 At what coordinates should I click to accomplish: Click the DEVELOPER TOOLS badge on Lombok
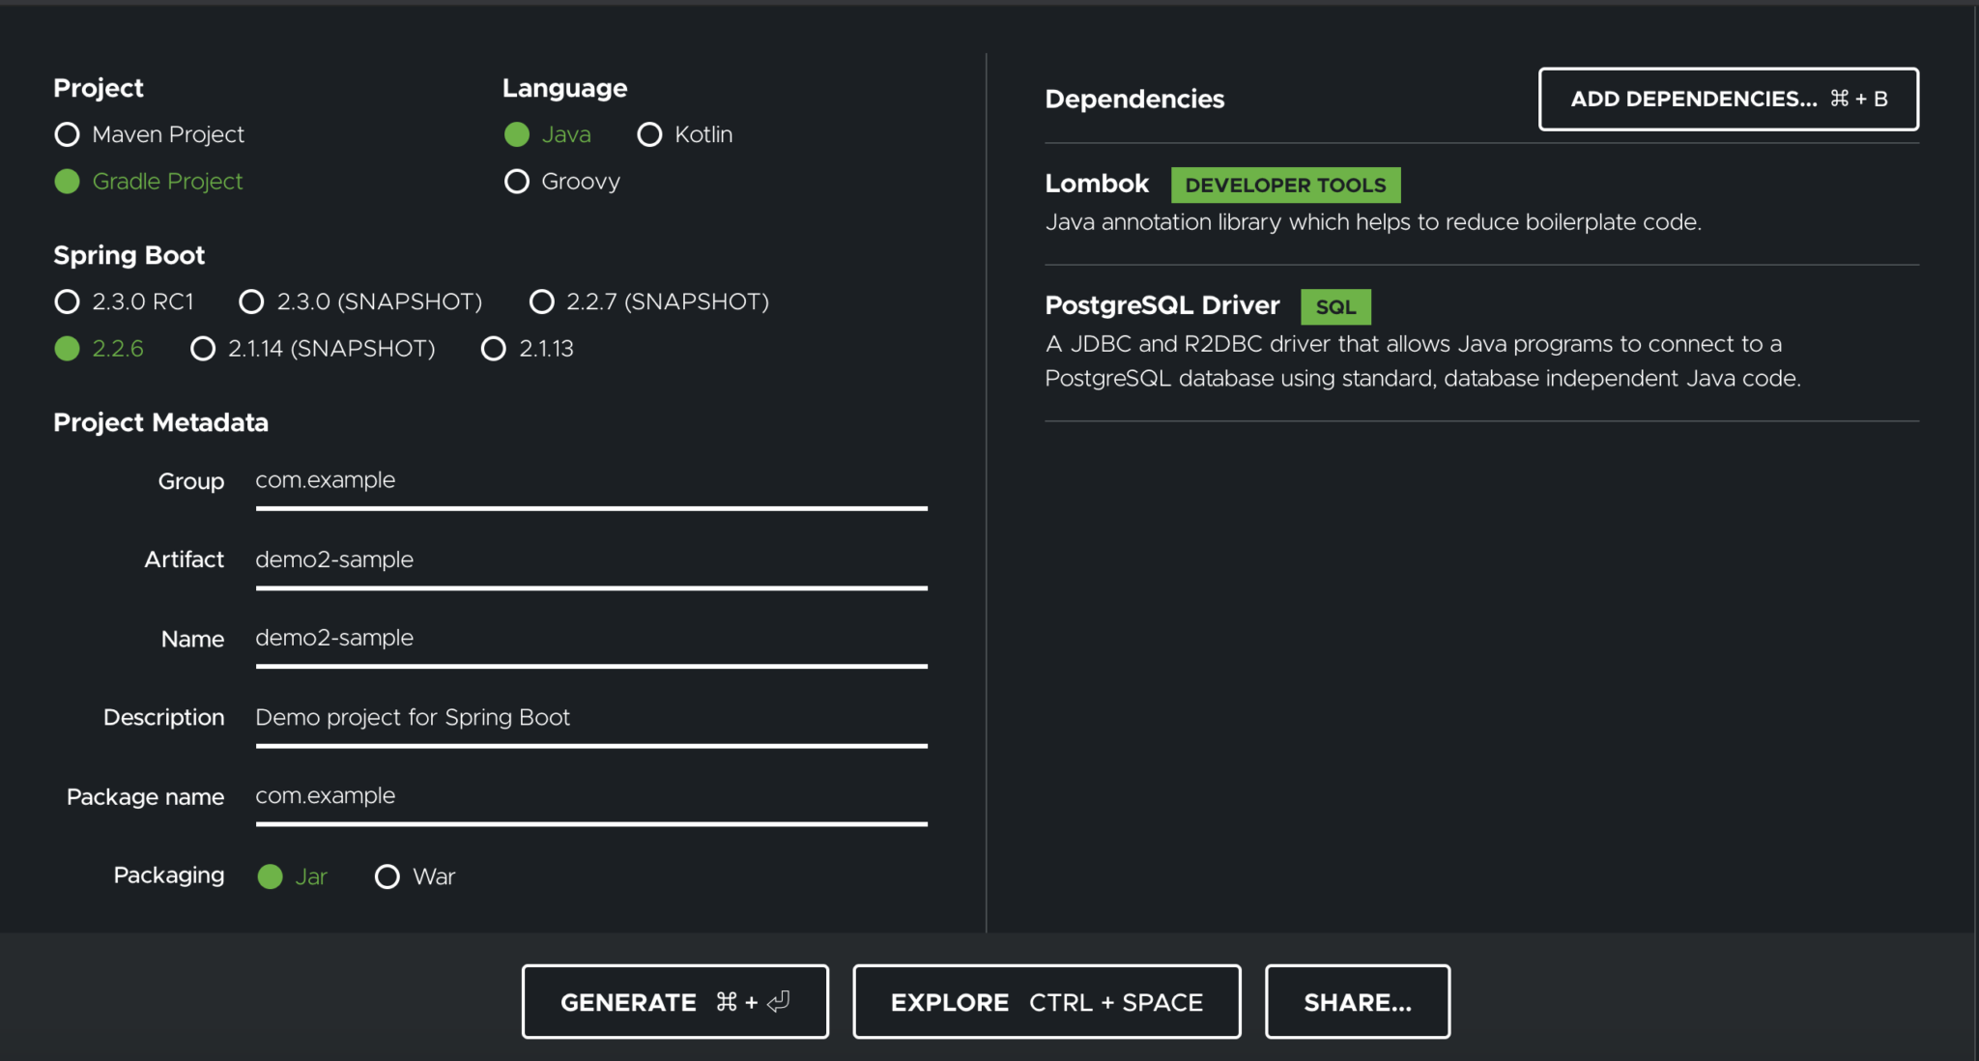pos(1285,185)
